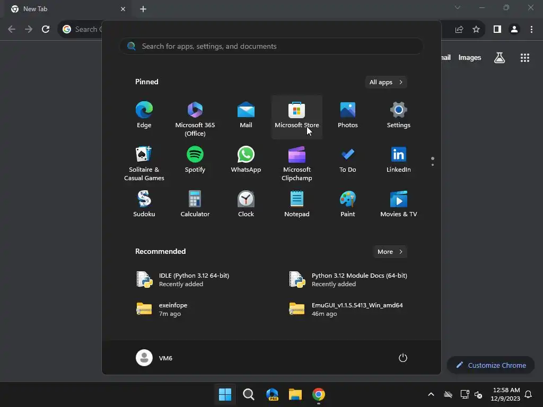
Task: Launch Solitaire & Casual Games
Action: click(x=144, y=162)
